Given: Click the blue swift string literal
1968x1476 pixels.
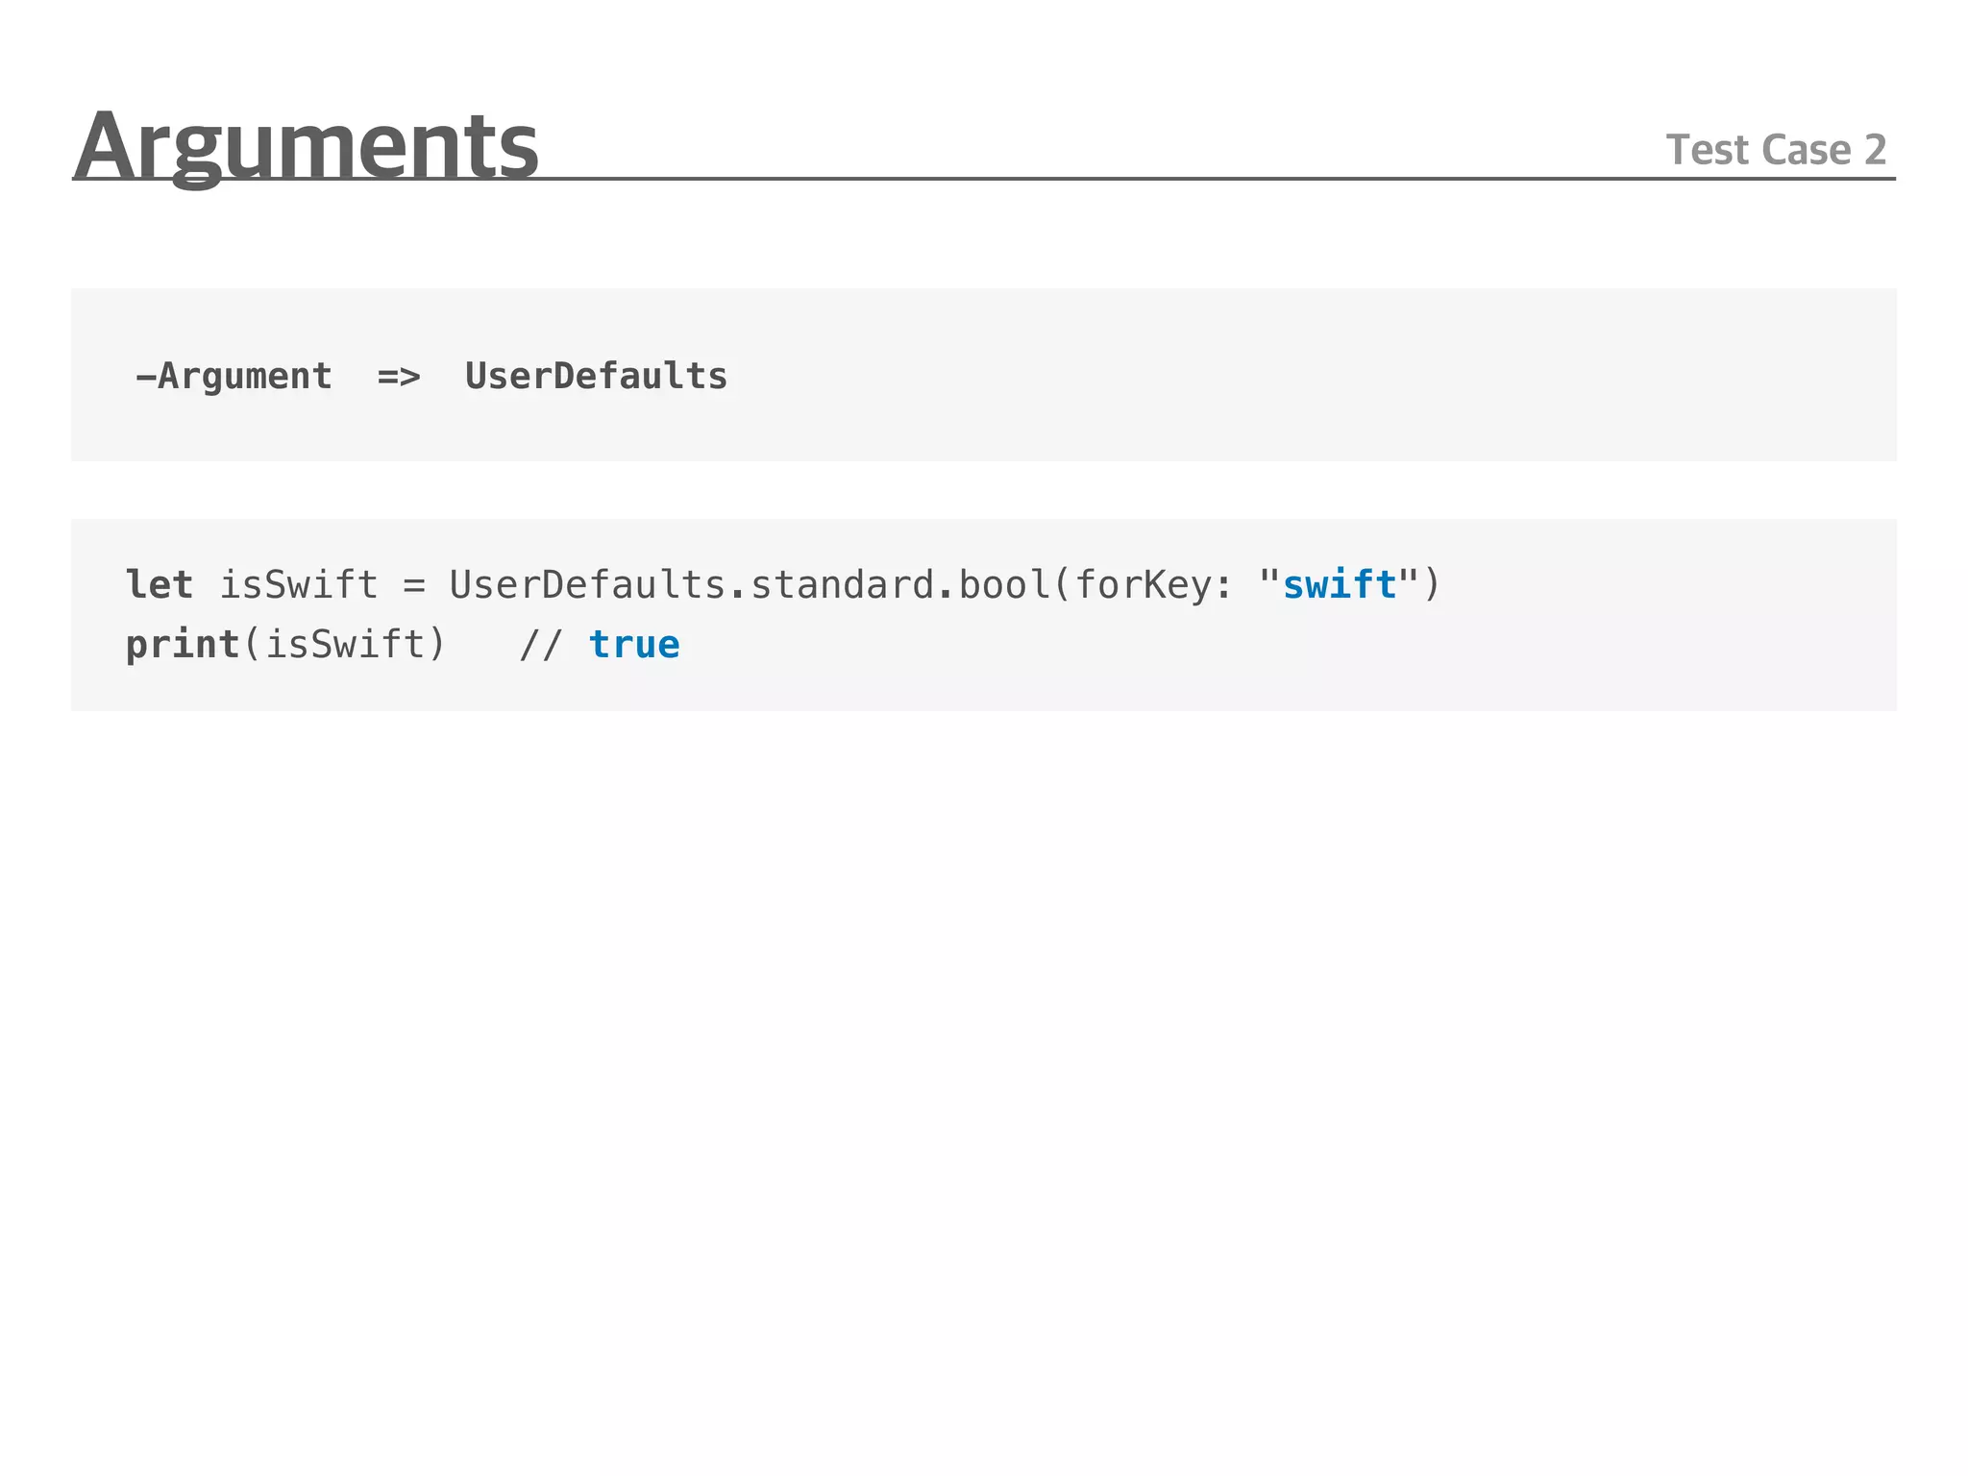Looking at the screenshot, I should click(1340, 584).
